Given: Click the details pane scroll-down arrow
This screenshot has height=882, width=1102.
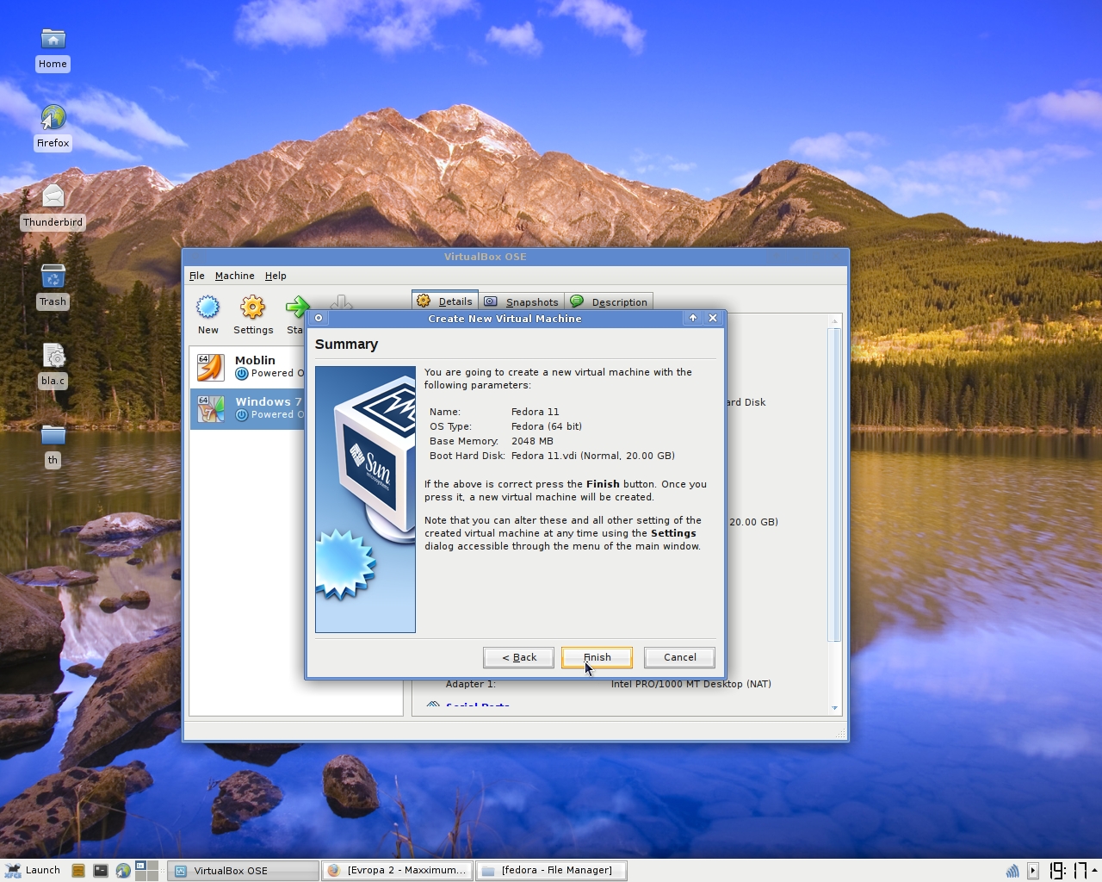Looking at the screenshot, I should [833, 708].
